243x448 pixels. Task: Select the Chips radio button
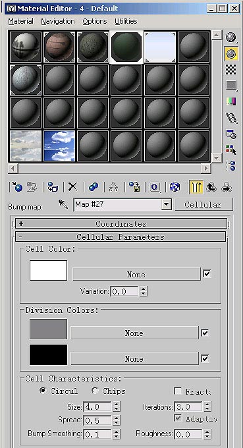95,391
